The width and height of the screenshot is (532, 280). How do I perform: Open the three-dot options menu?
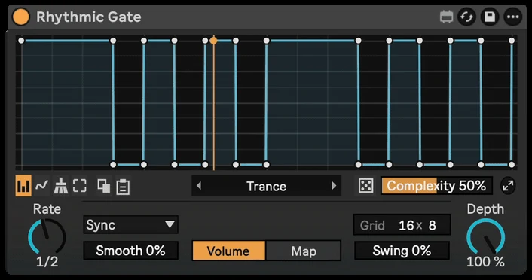[512, 17]
